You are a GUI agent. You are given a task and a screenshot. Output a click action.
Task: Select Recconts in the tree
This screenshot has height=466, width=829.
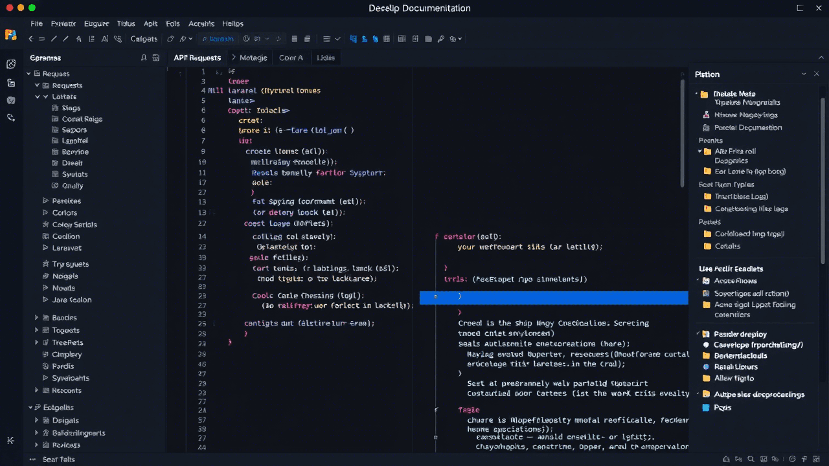[67, 391]
